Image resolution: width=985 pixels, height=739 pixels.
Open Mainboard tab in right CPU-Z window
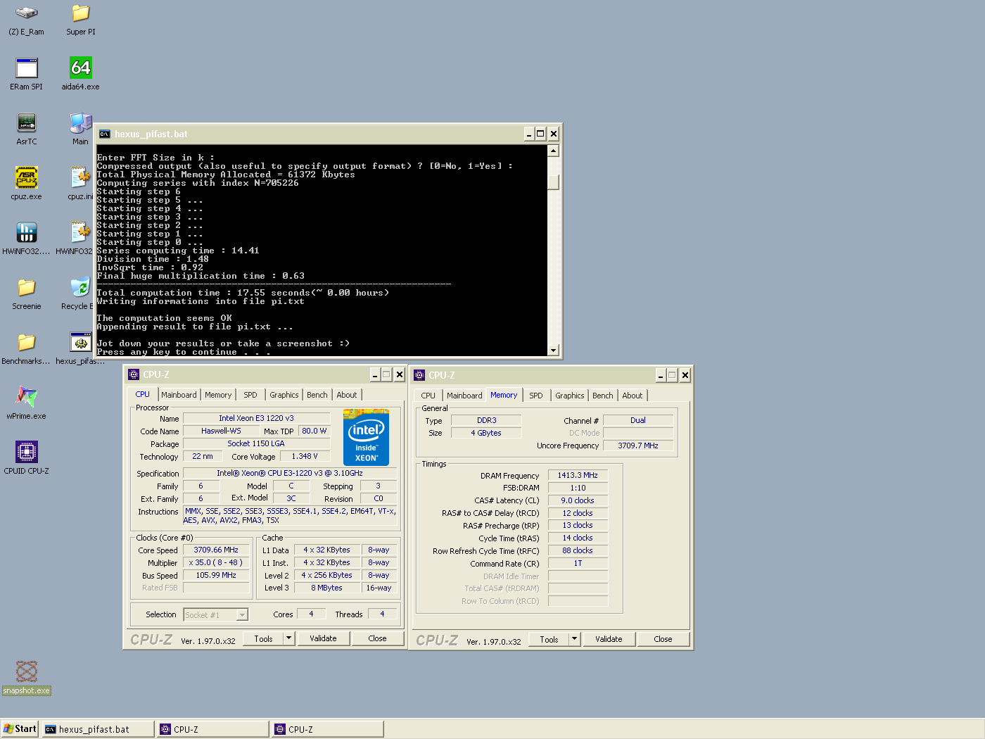tap(464, 396)
